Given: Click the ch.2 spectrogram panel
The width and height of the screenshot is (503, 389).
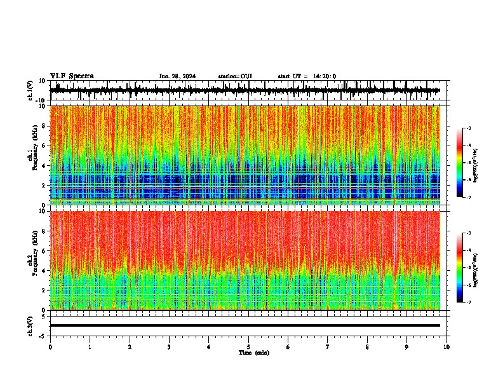Looking at the screenshot, I should 245,261.
